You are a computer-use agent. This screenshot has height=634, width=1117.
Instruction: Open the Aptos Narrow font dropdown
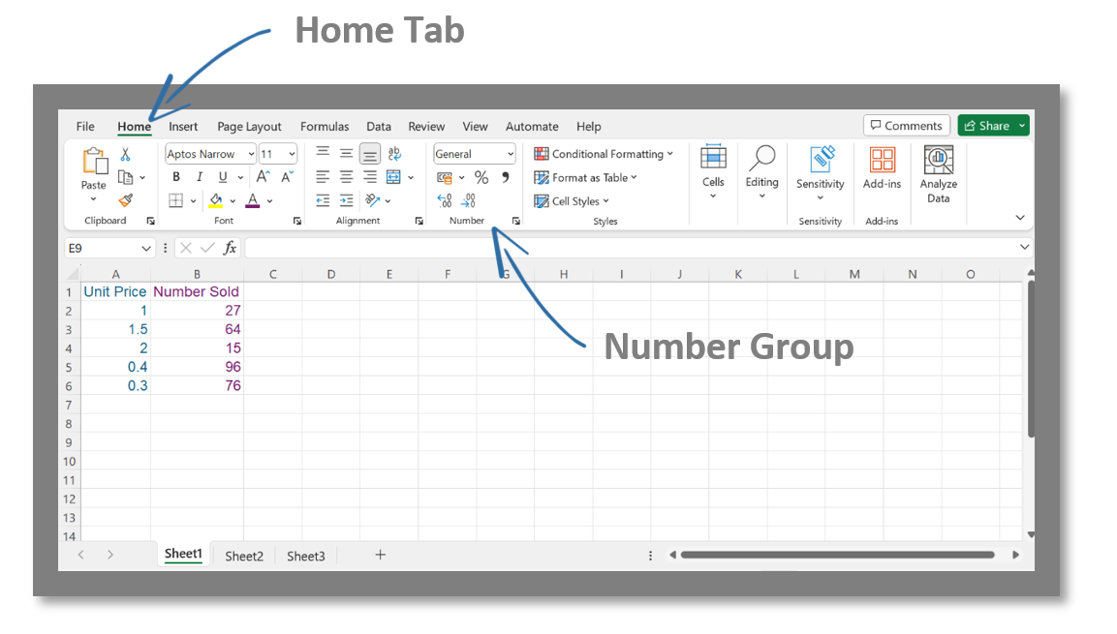252,154
